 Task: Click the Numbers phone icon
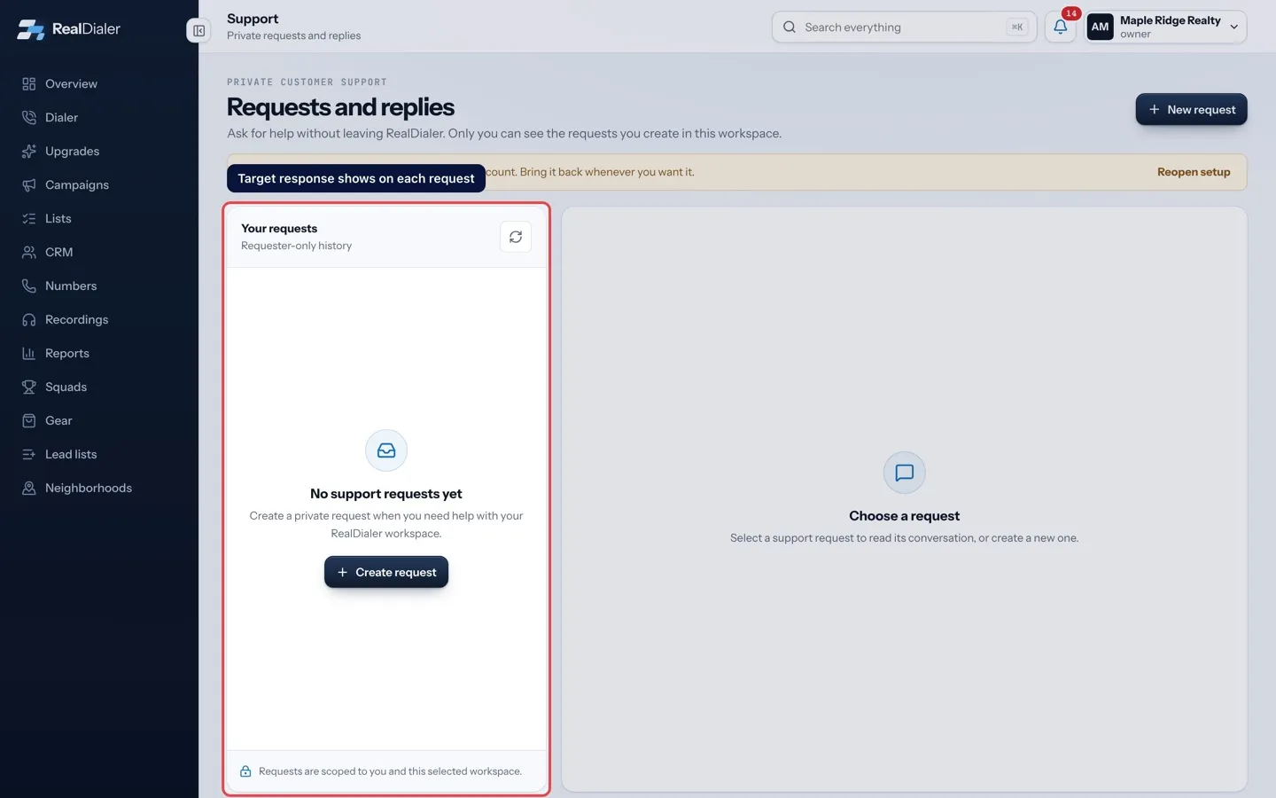point(29,286)
